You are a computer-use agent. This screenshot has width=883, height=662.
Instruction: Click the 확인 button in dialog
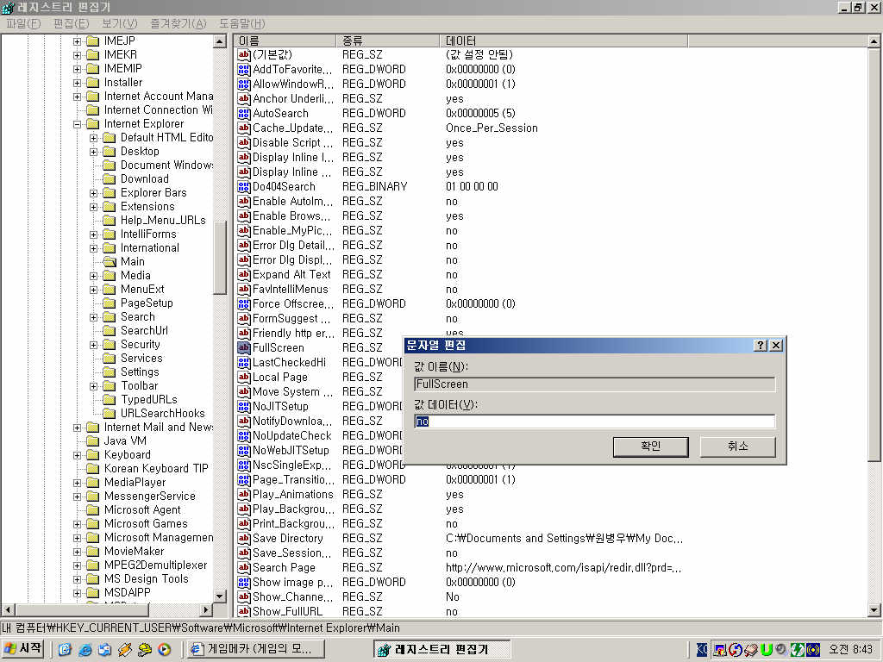click(650, 447)
